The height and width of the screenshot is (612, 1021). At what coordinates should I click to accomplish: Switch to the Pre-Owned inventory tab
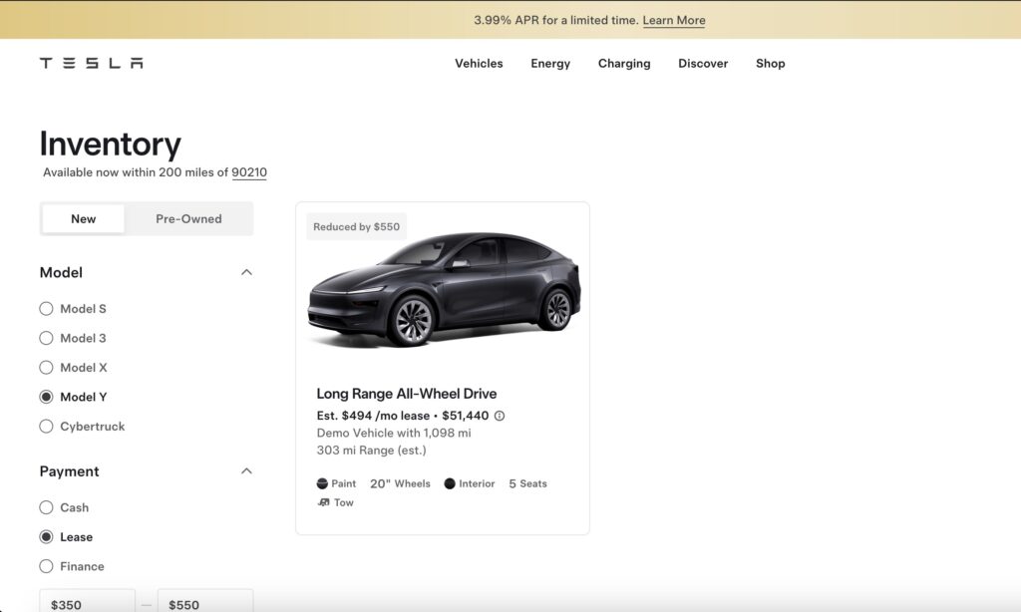pyautogui.click(x=188, y=218)
